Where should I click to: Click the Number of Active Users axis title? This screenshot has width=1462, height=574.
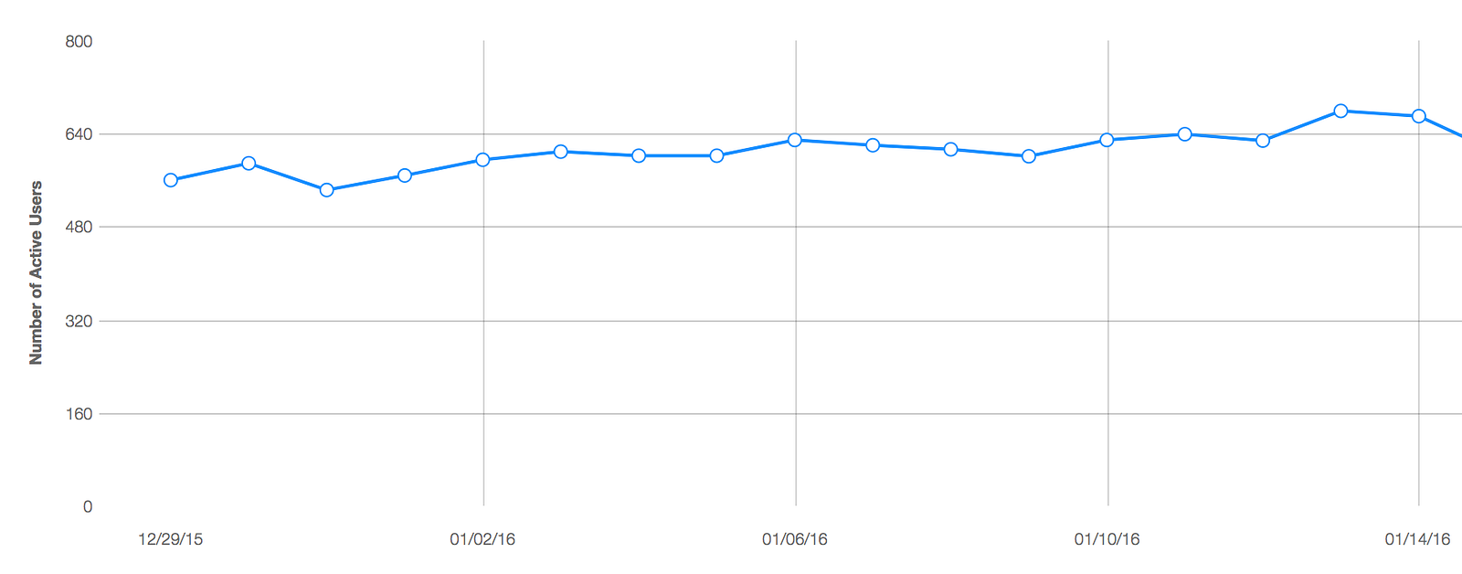(36, 272)
